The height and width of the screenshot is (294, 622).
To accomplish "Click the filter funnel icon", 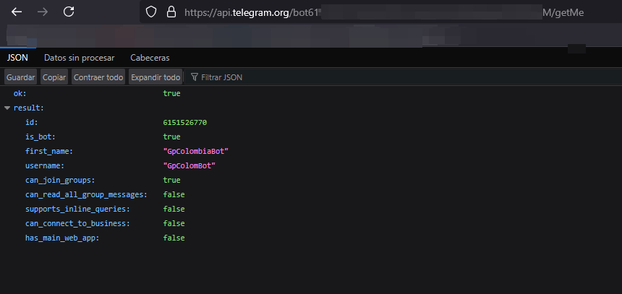I will [194, 77].
